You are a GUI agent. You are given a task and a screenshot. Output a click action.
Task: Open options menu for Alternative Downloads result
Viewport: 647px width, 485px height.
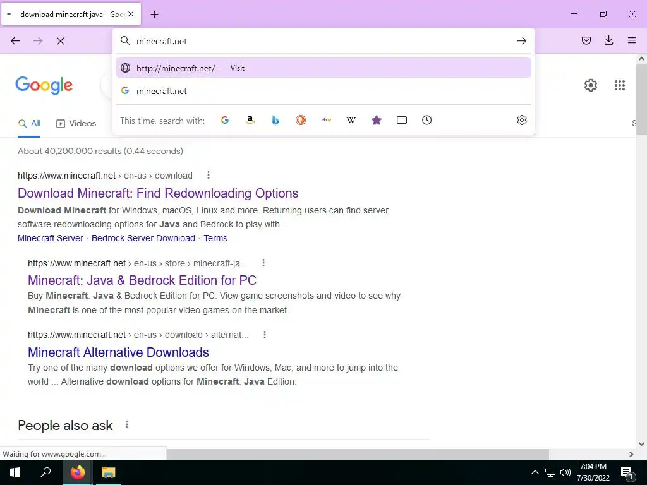click(265, 335)
